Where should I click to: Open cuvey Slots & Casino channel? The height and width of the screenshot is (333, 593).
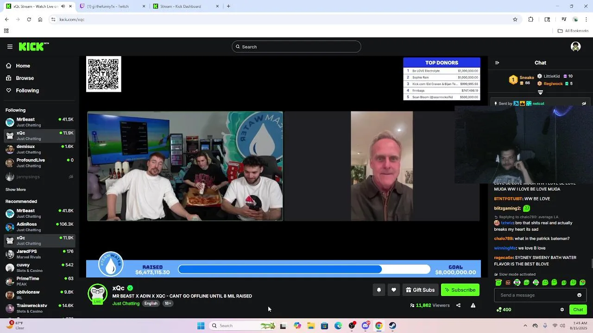39,268
